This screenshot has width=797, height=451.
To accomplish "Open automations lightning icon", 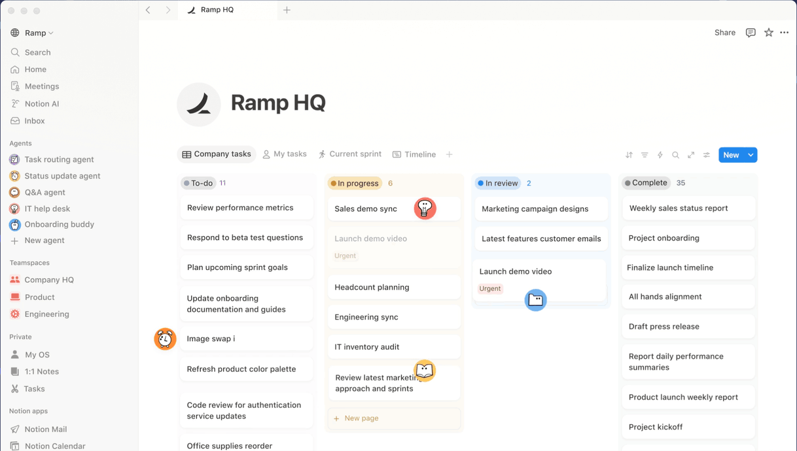I will click(660, 155).
